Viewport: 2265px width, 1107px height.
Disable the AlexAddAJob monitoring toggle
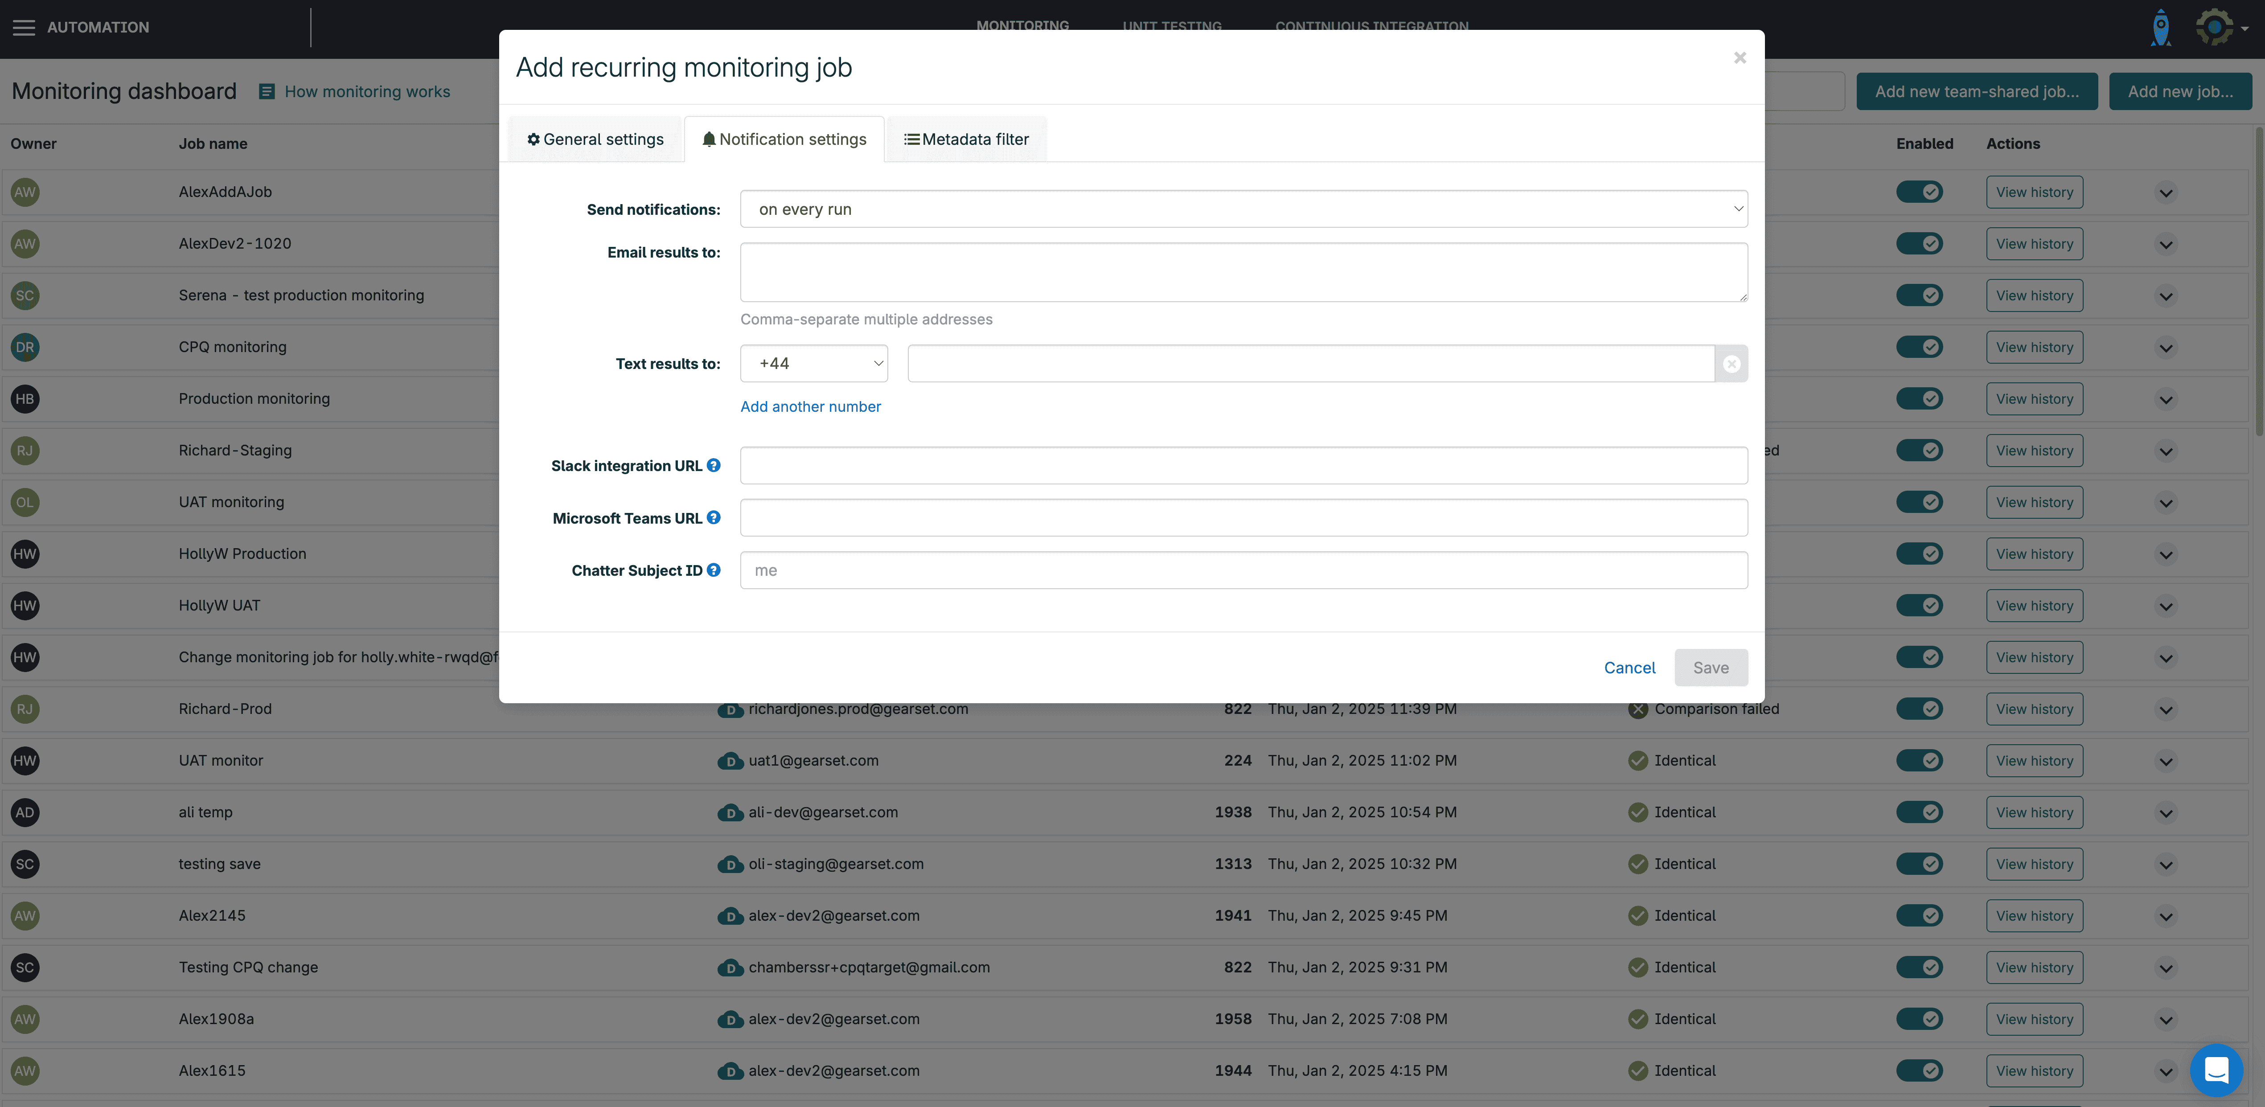(x=1920, y=192)
